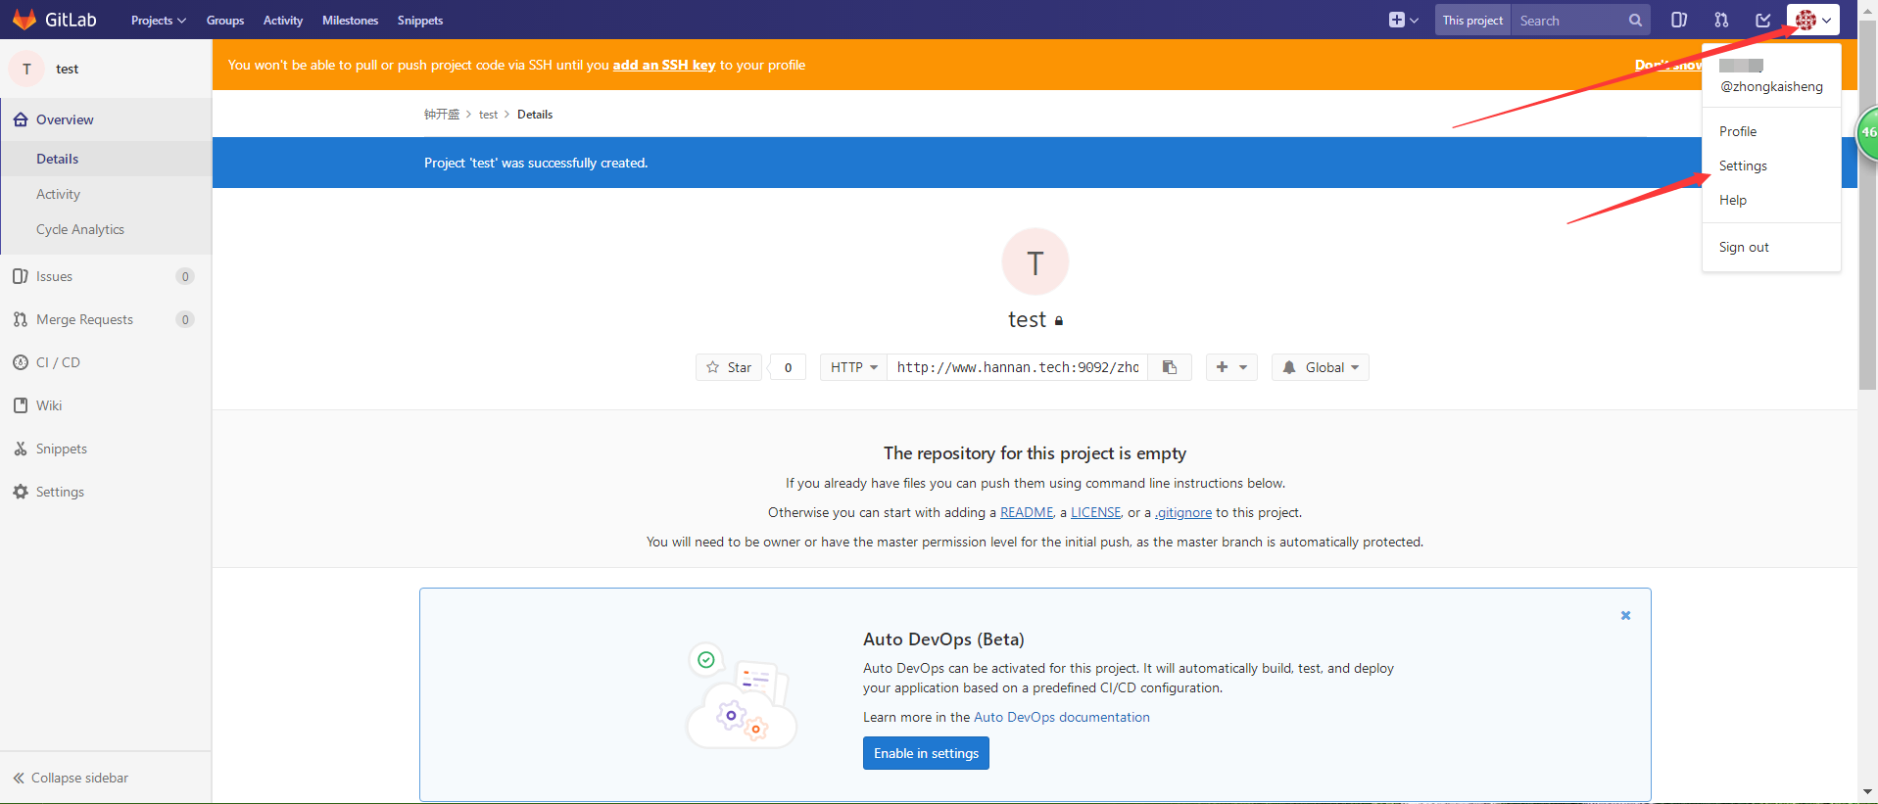Open the Global notification bell dropdown
The height and width of the screenshot is (804, 1878).
pos(1321,367)
